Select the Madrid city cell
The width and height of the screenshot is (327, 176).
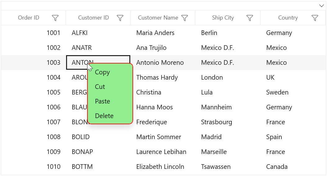coord(228,137)
